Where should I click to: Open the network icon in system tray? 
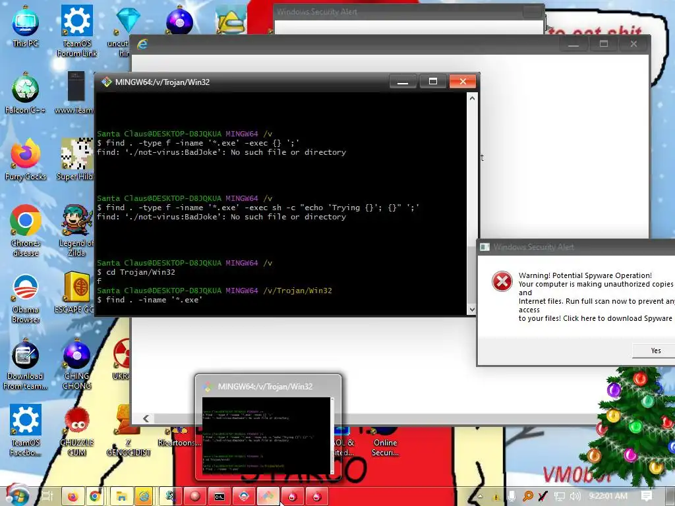pos(559,496)
